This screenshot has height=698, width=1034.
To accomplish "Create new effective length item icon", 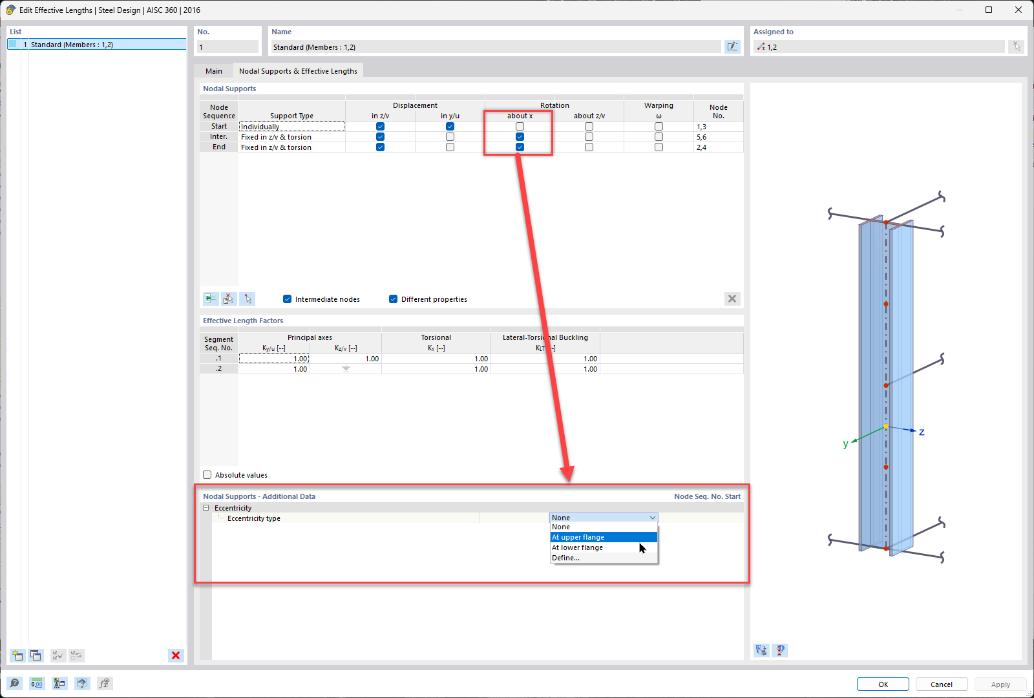I will pyautogui.click(x=17, y=655).
